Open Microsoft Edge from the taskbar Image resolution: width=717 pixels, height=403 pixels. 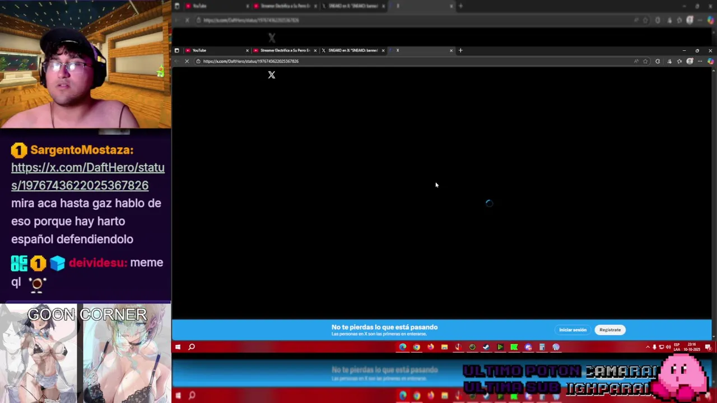tap(403, 347)
